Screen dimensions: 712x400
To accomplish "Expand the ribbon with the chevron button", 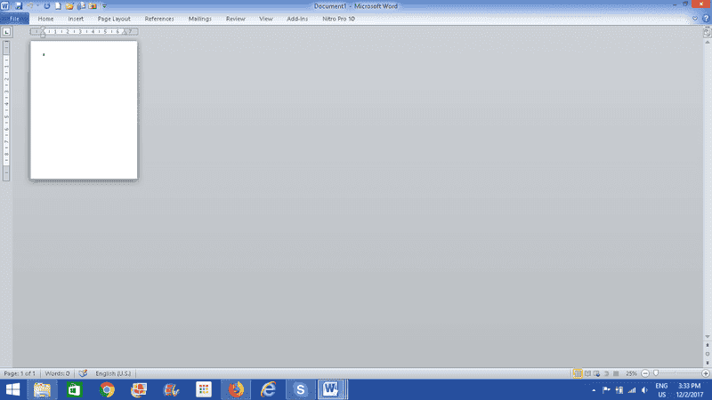I will coord(695,19).
